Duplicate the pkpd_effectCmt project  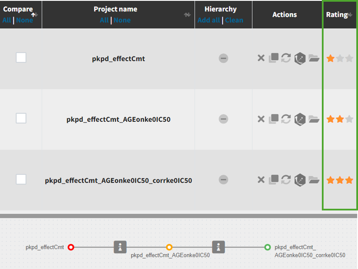click(273, 58)
